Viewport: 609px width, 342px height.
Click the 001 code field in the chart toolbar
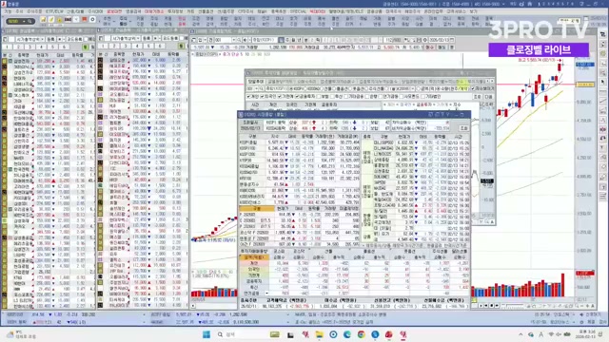[x=223, y=40]
